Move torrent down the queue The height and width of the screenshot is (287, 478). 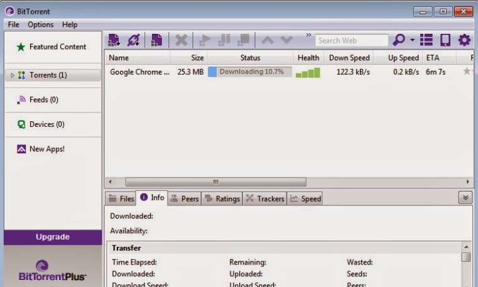point(286,40)
